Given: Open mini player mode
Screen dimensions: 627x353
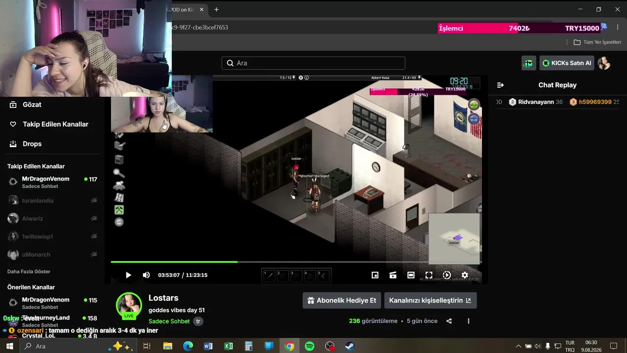Looking at the screenshot, I should 375,275.
